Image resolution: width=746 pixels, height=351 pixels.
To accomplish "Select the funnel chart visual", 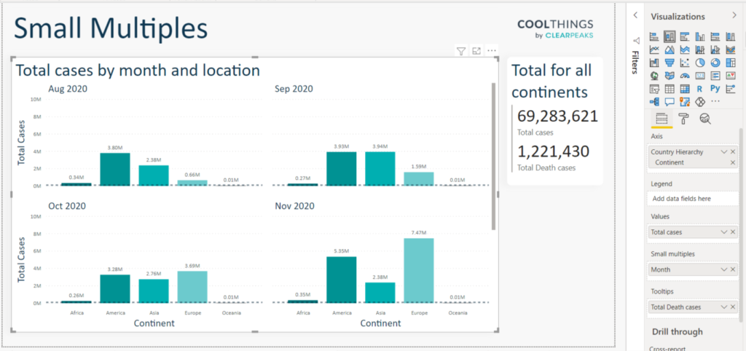I will coord(670,63).
